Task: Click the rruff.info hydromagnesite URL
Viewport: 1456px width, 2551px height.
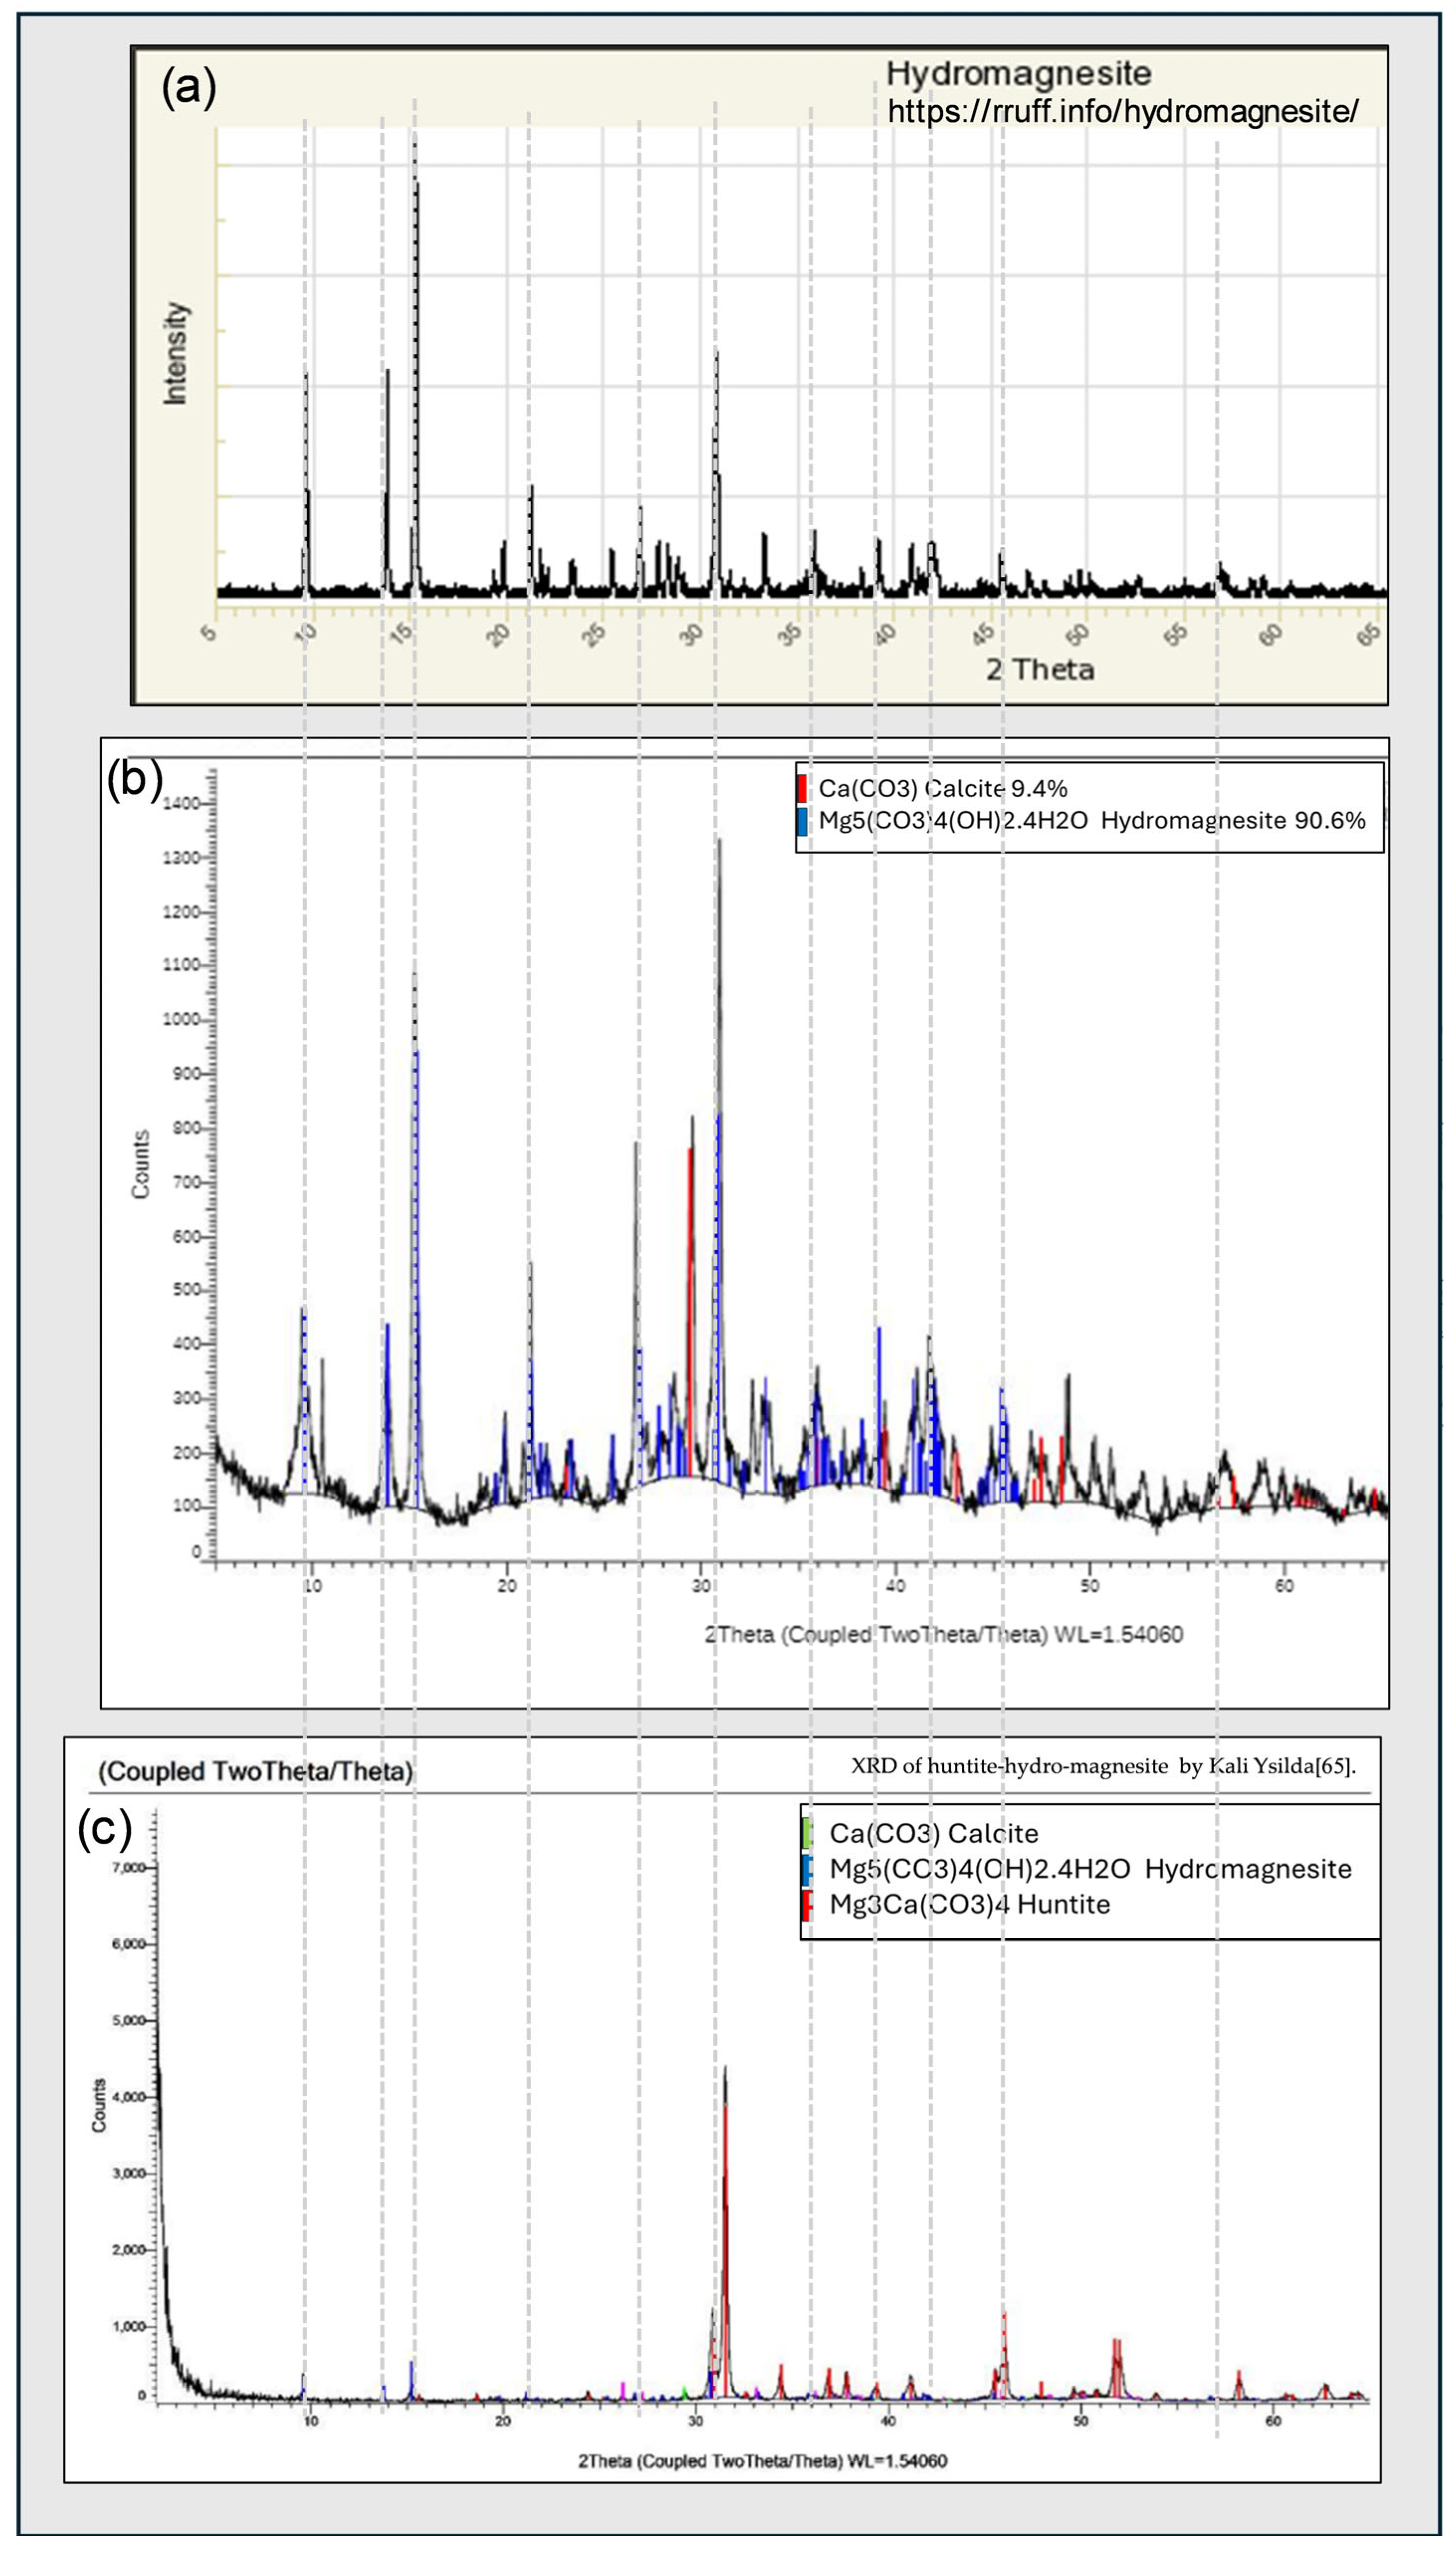Action: (1122, 111)
